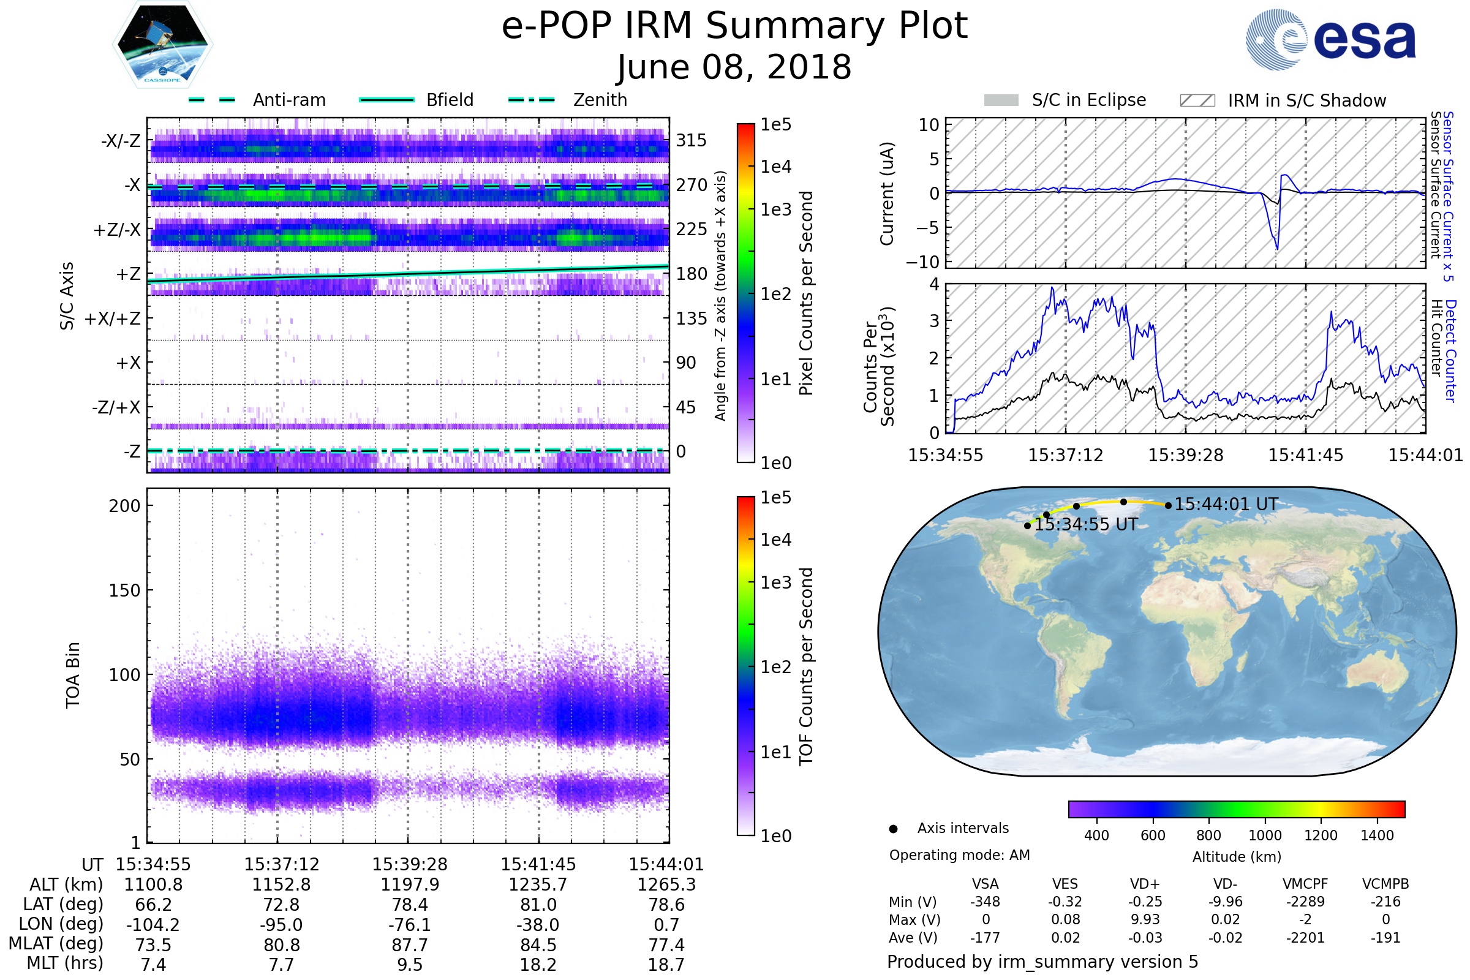Click the world map orbit track thumbnail

coord(1167,631)
